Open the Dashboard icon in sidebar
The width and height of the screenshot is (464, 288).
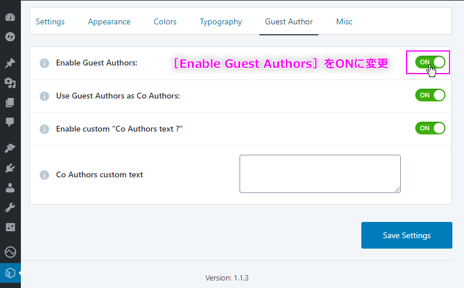pos(10,17)
